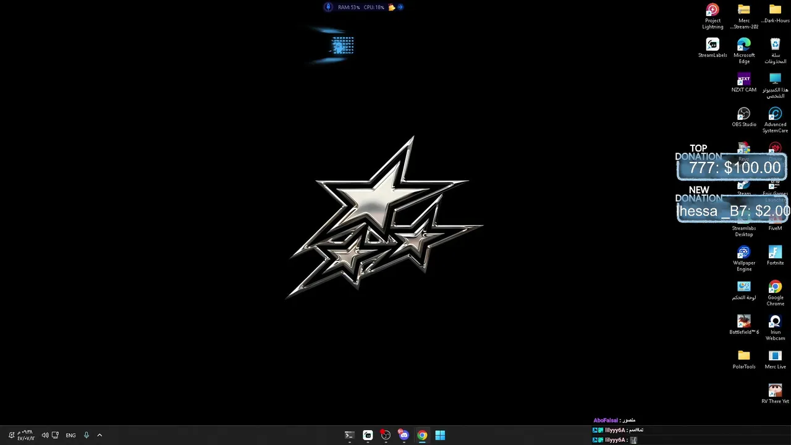
Task: Launch Google Chrome desktop shortcut
Action: click(775, 293)
